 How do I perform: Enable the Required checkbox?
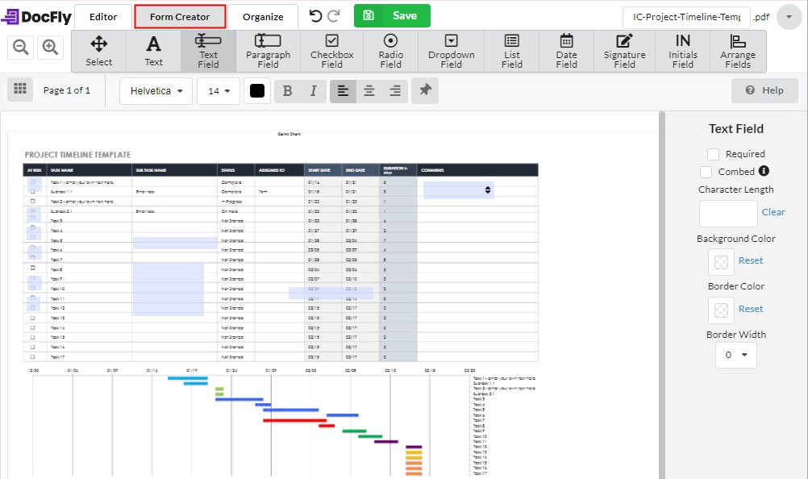click(x=713, y=153)
